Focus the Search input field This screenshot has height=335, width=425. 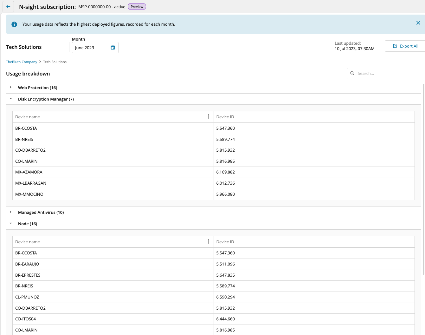[x=390, y=73]
